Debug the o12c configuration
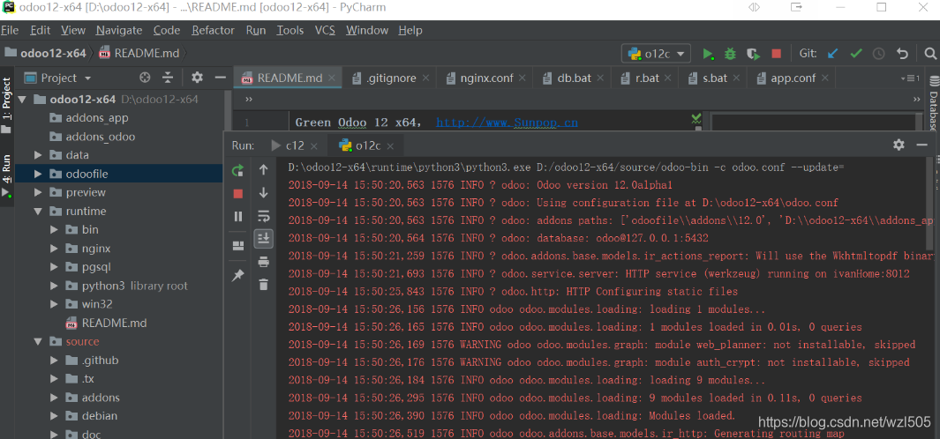Viewport: 940px width, 439px height. [x=730, y=54]
